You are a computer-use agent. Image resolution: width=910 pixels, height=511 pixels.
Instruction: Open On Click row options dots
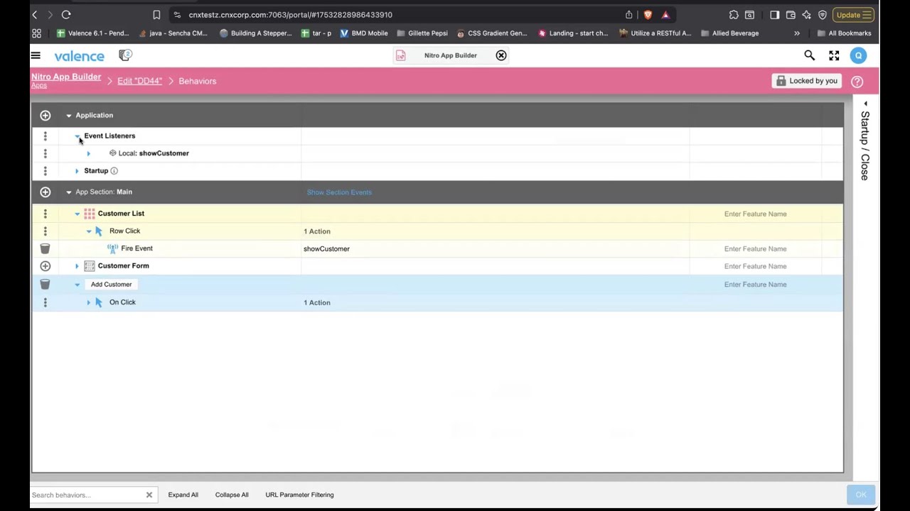45,302
